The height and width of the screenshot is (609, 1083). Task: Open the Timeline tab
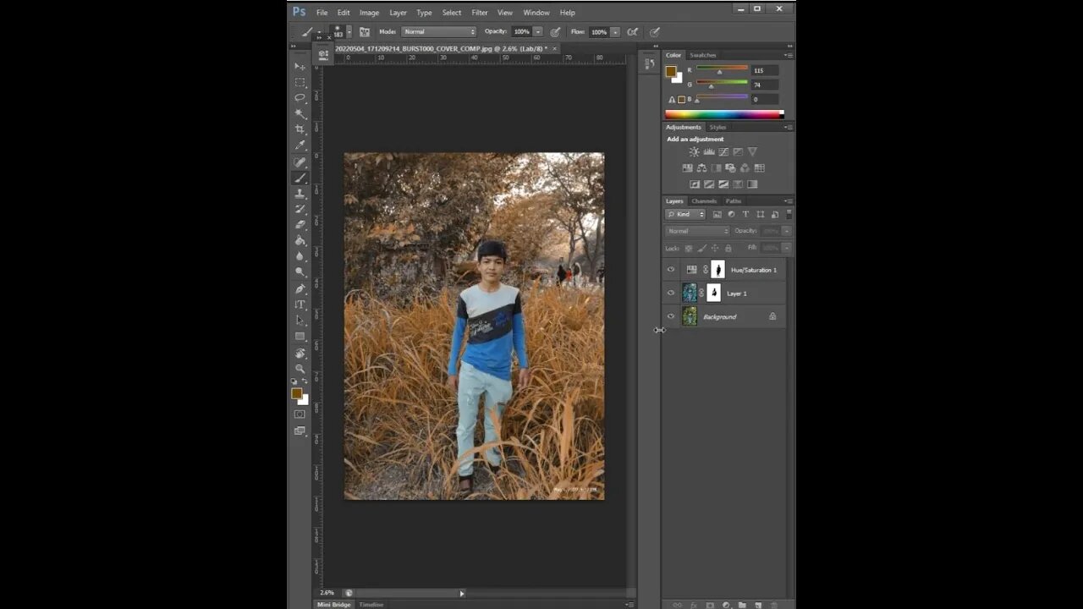tap(371, 605)
